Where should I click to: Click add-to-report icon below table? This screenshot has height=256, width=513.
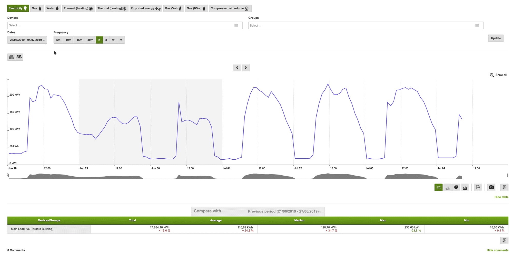[x=504, y=240]
